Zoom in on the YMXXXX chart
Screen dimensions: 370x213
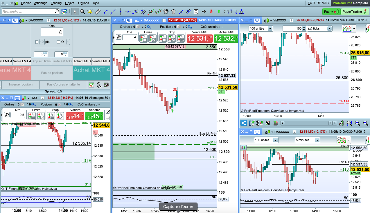click(x=365, y=123)
